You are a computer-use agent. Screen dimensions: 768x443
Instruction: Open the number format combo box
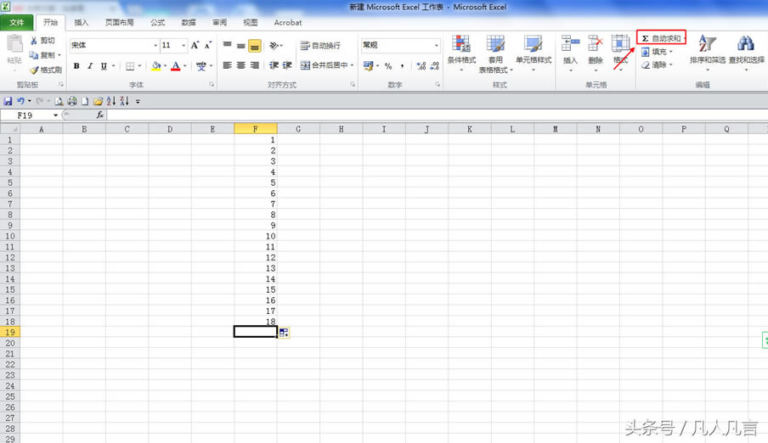point(400,45)
